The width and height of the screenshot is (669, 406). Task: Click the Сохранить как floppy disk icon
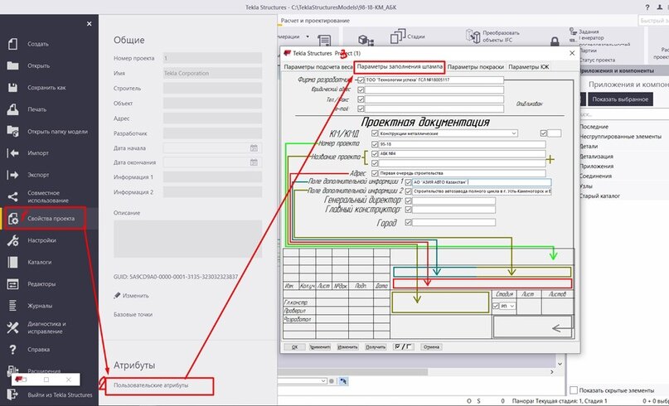click(x=12, y=88)
